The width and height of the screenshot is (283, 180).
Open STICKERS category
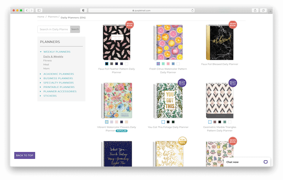click(x=50, y=96)
